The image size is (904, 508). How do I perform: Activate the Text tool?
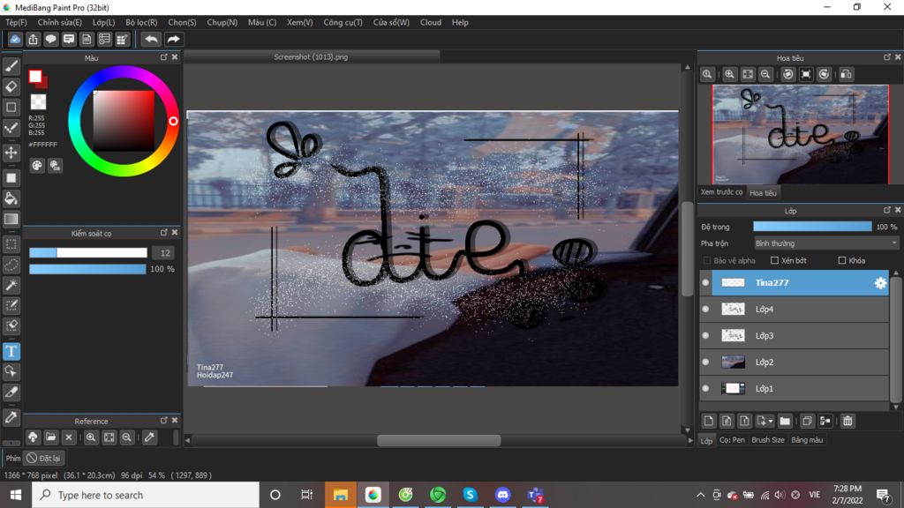click(11, 351)
